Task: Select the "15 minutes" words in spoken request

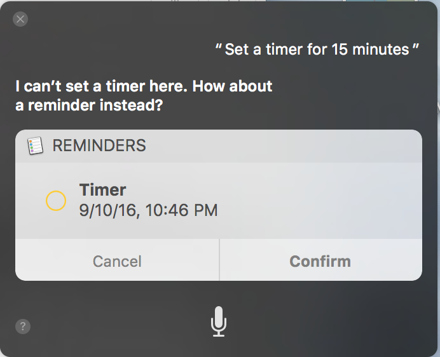Action: [370, 50]
